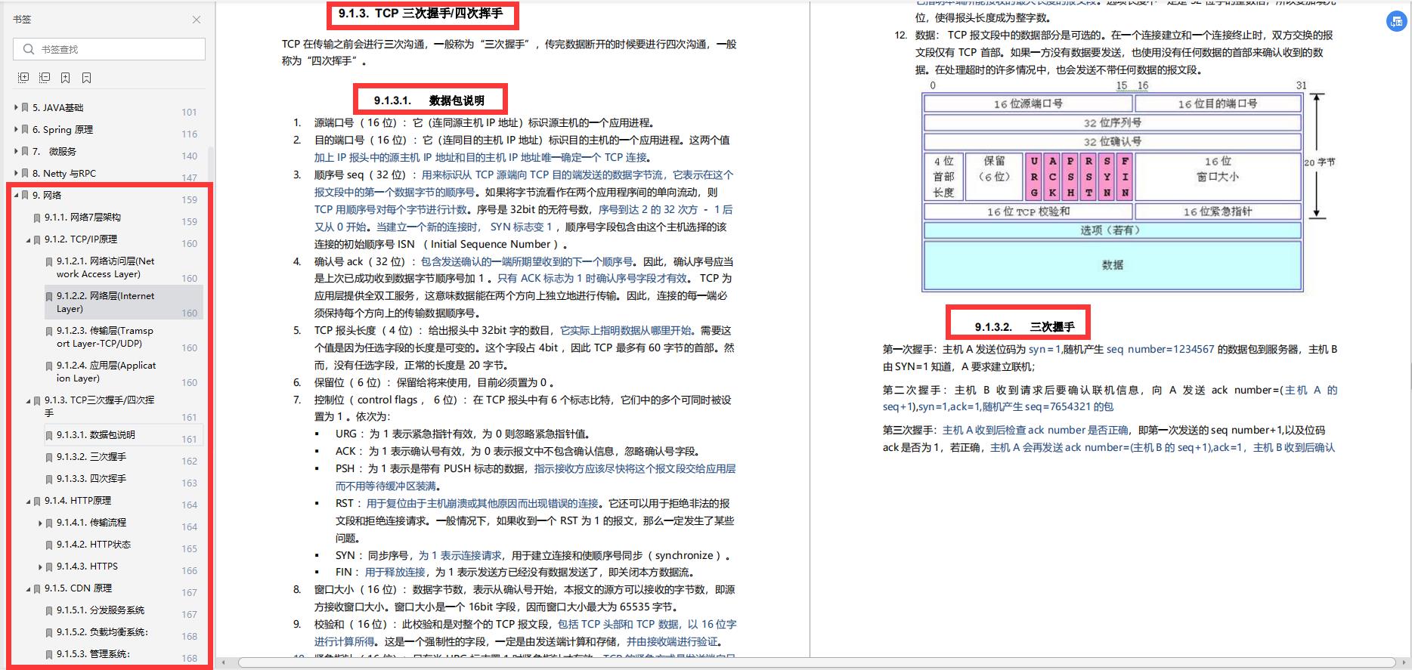The image size is (1412, 670).
Task: Expand the 5. JAVA基础 bookmark
Action: click(x=16, y=107)
